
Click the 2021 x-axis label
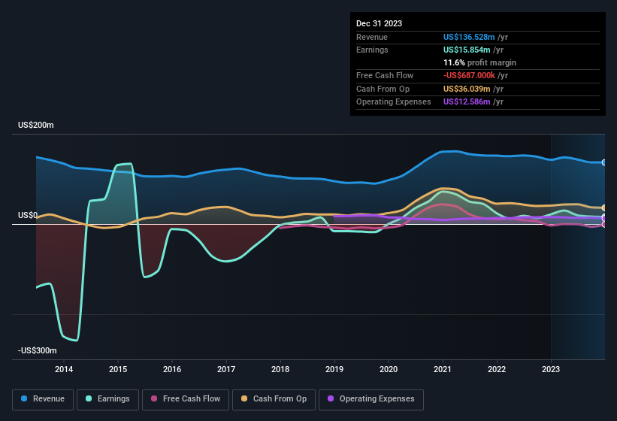[x=443, y=369]
